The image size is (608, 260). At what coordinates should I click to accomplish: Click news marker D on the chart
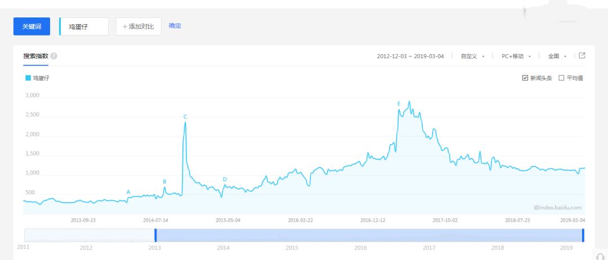[225, 180]
